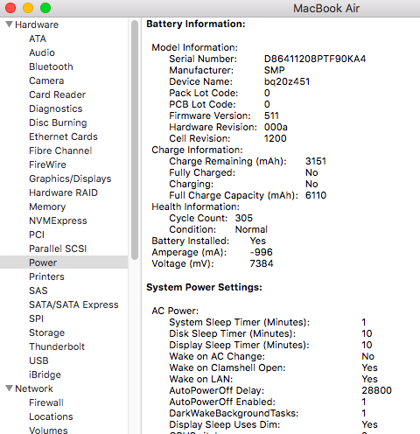Select Printers in the sidebar

click(x=46, y=276)
